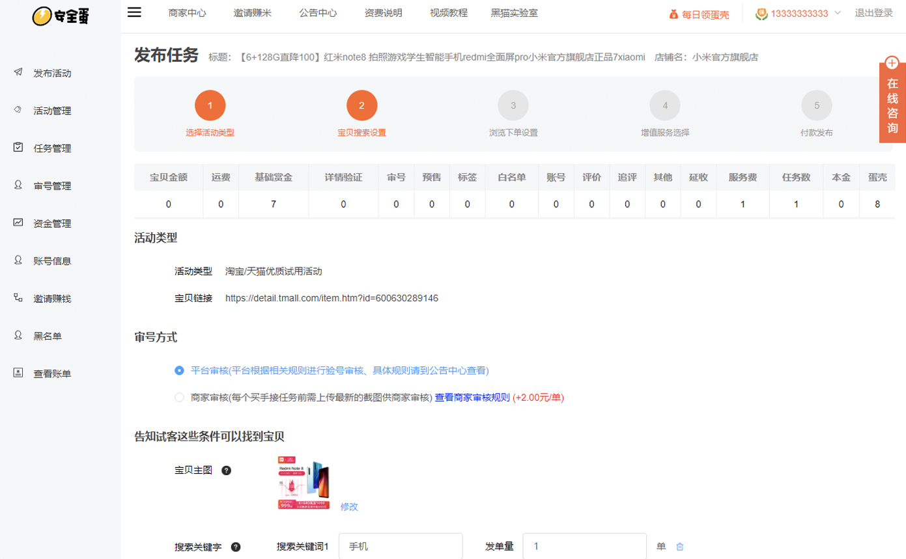
Task: Select 商家审核 radio option
Action: (179, 398)
